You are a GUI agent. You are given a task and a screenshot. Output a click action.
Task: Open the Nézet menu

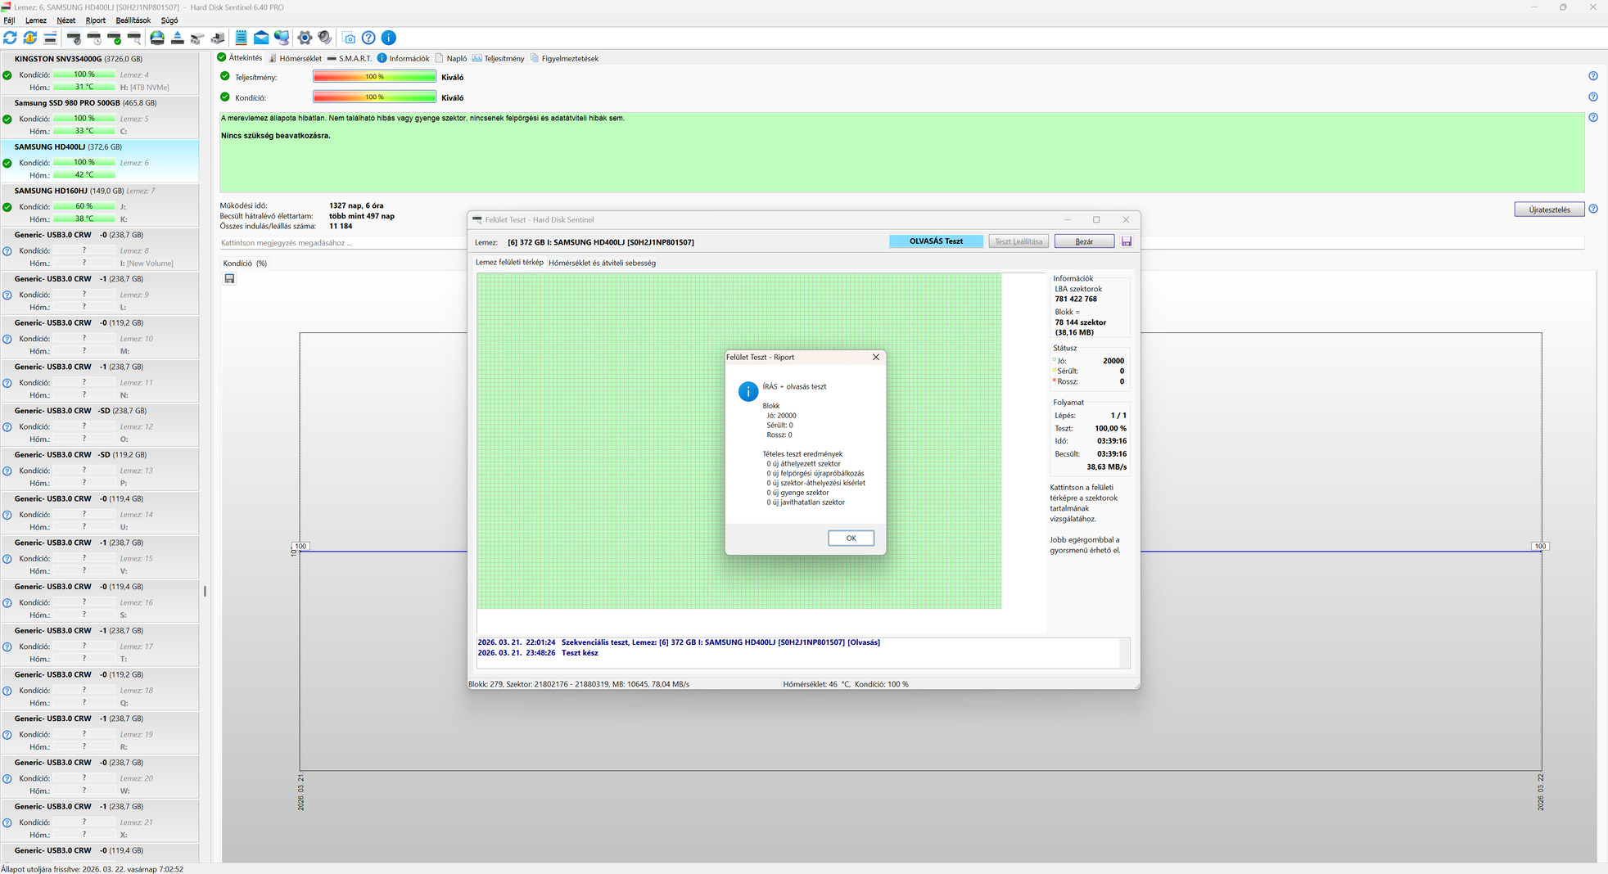click(x=66, y=20)
